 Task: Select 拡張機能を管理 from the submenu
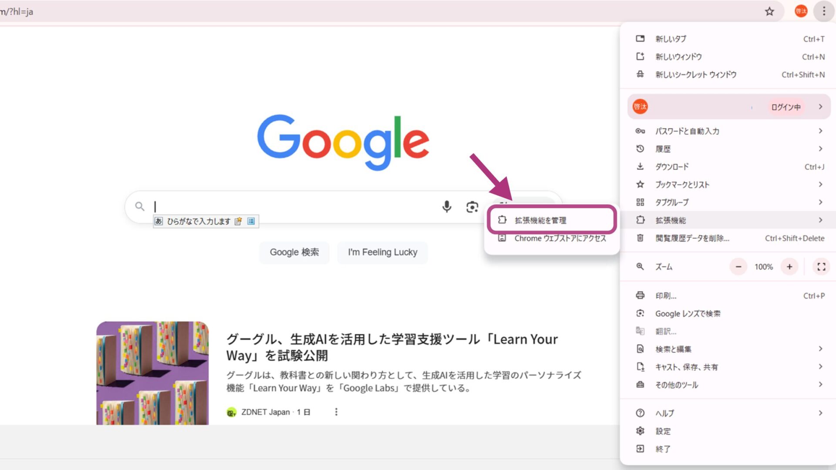point(541,220)
